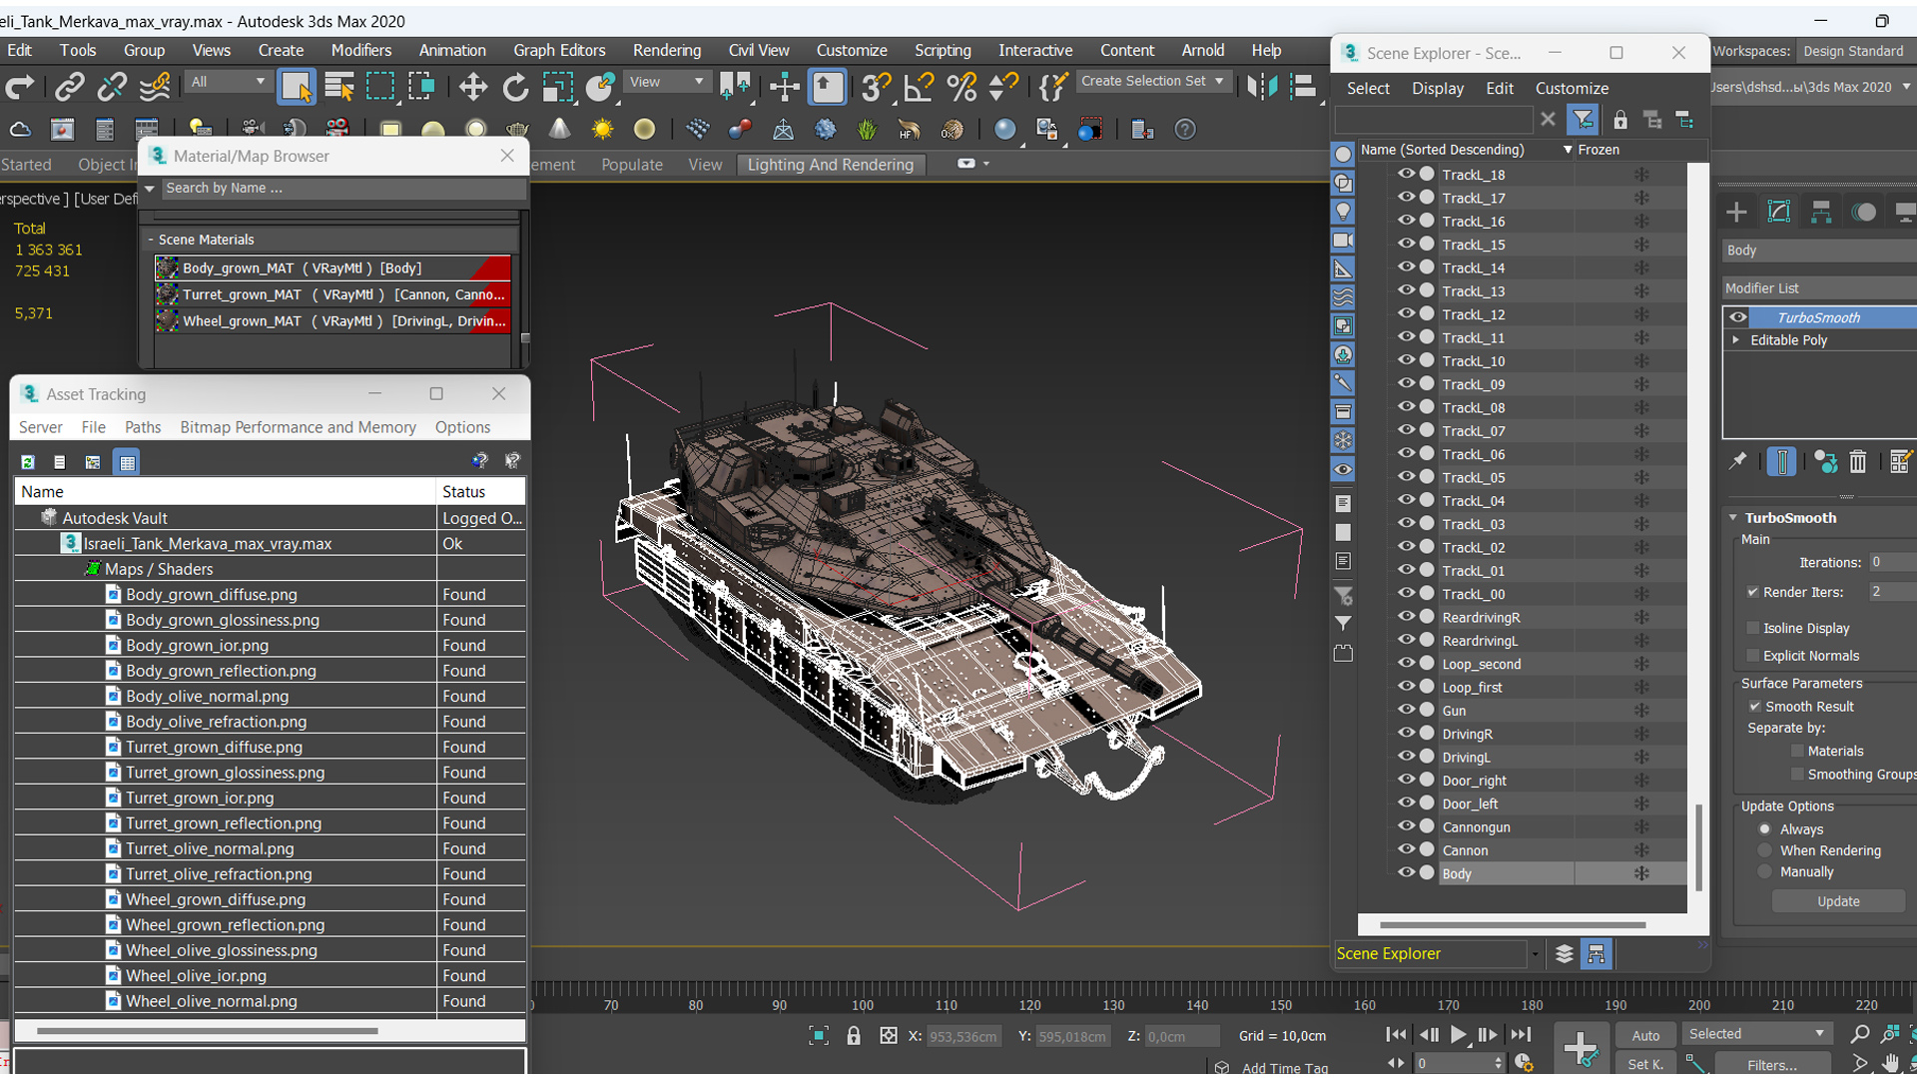The width and height of the screenshot is (1917, 1078).
Task: Click the Mirror tool icon
Action: point(1262,87)
